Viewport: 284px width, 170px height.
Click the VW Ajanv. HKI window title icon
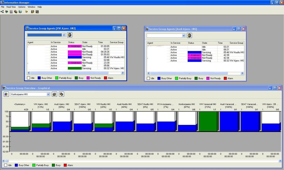point(27,28)
